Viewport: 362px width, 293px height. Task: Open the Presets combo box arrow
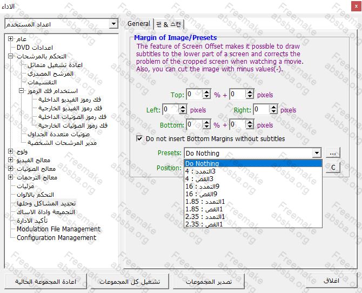pos(317,153)
